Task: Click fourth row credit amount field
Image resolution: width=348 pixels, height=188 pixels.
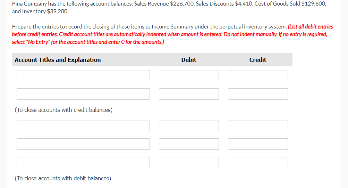Action: coord(258,144)
